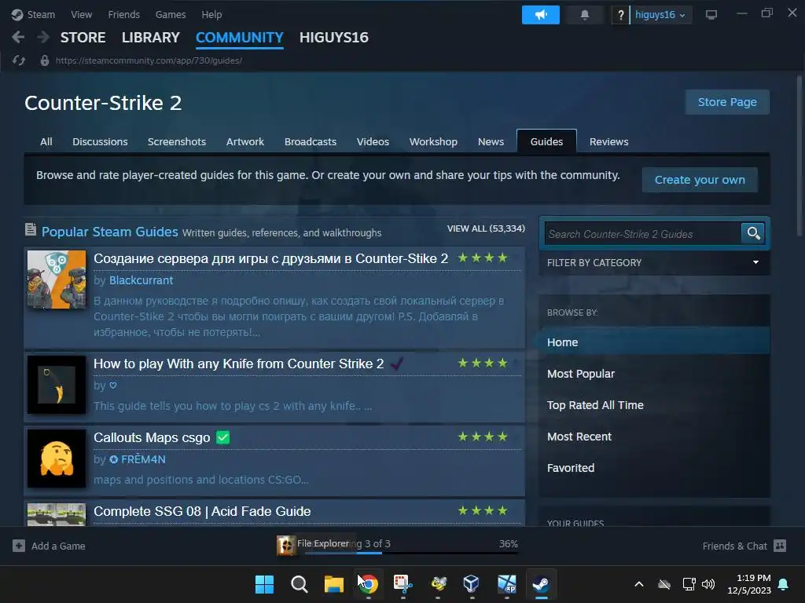This screenshot has width=805, height=603.
Task: Open File Explorer from the taskbar
Action: click(x=333, y=584)
